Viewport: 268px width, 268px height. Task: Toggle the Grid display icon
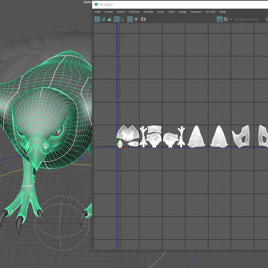[130, 19]
